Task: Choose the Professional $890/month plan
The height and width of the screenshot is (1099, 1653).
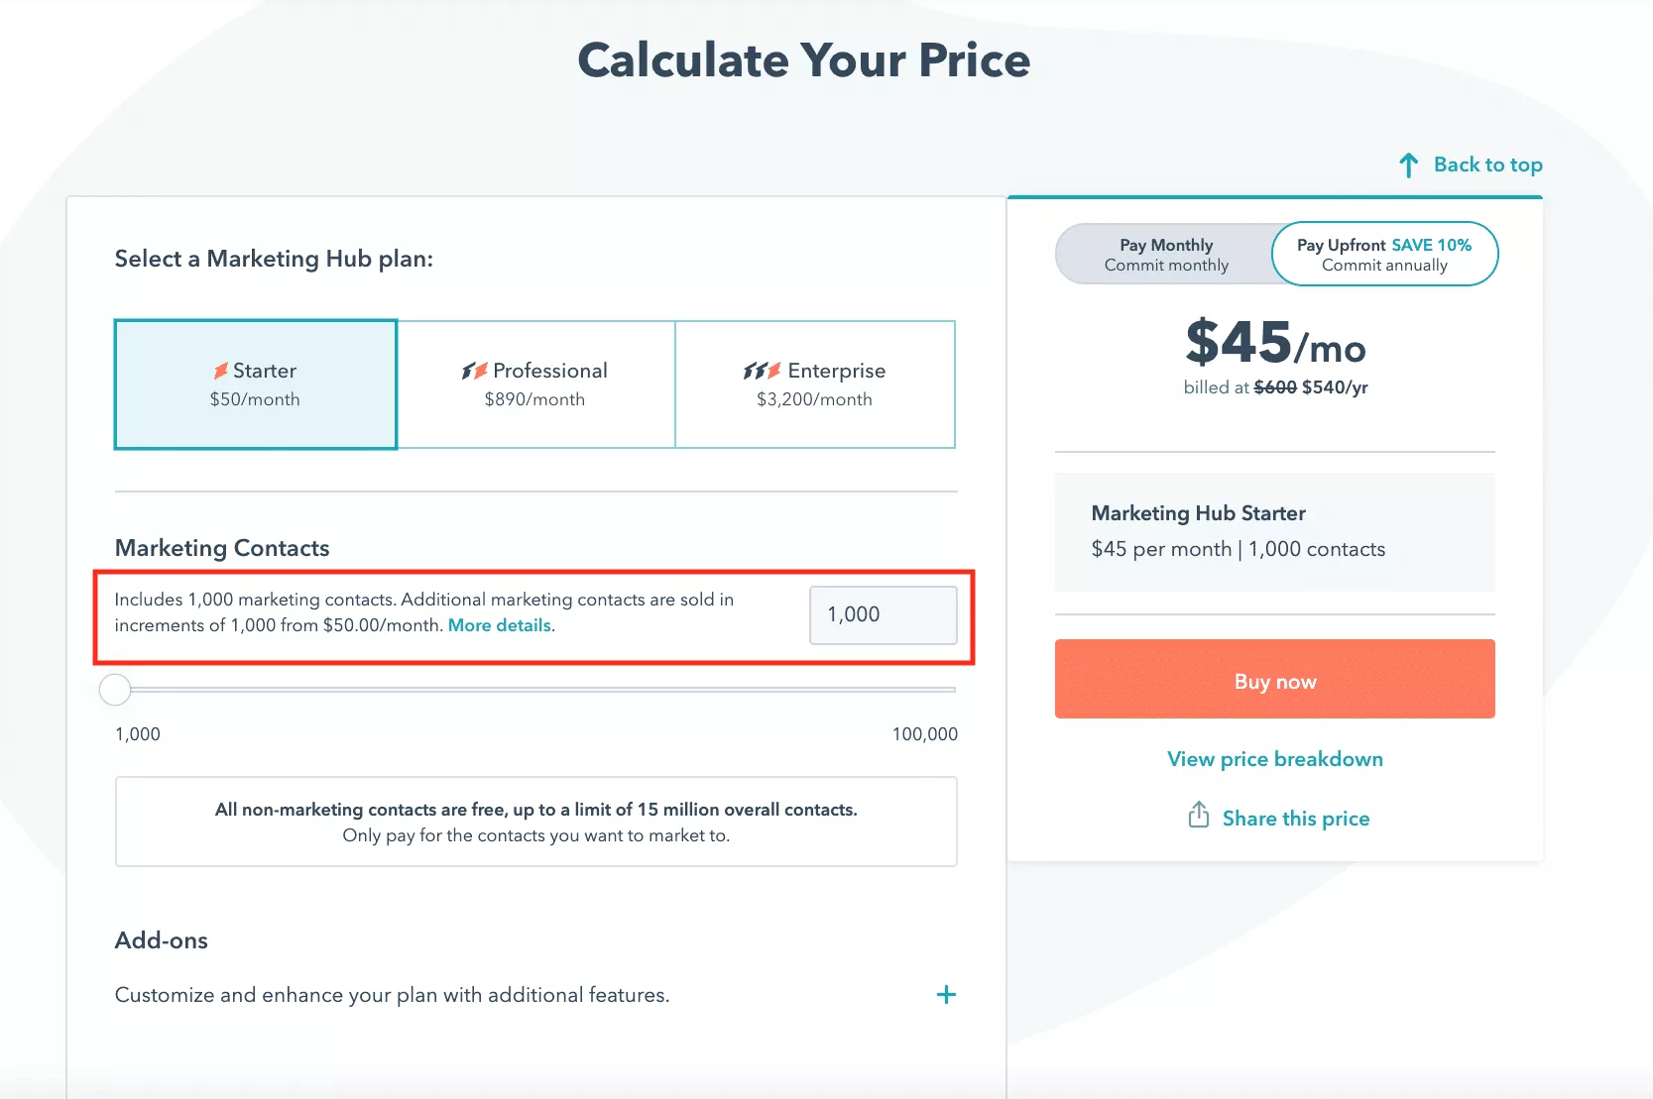Action: [535, 385]
